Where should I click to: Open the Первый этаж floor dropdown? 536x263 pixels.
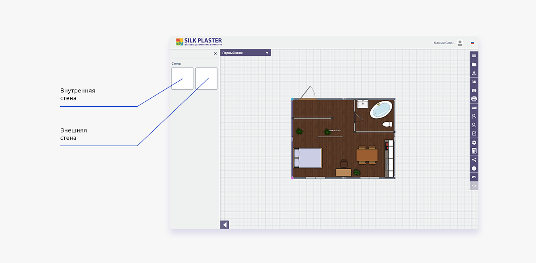(x=246, y=53)
